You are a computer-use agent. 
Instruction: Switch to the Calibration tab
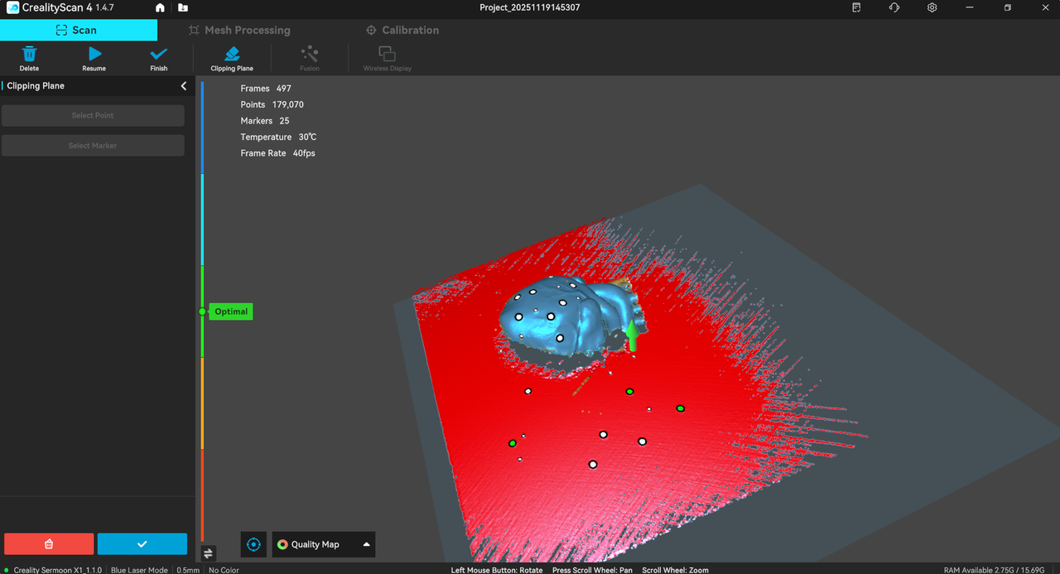pyautogui.click(x=402, y=30)
